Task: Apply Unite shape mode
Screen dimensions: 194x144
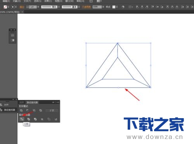Action: [x=21, y=110]
